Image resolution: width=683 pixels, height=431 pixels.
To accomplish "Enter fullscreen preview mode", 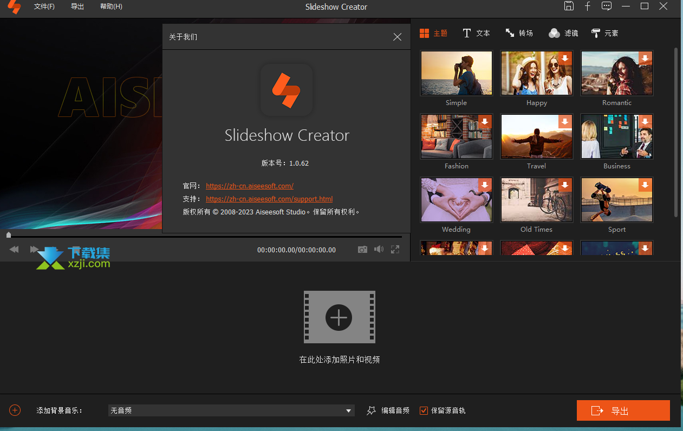I will click(x=395, y=249).
